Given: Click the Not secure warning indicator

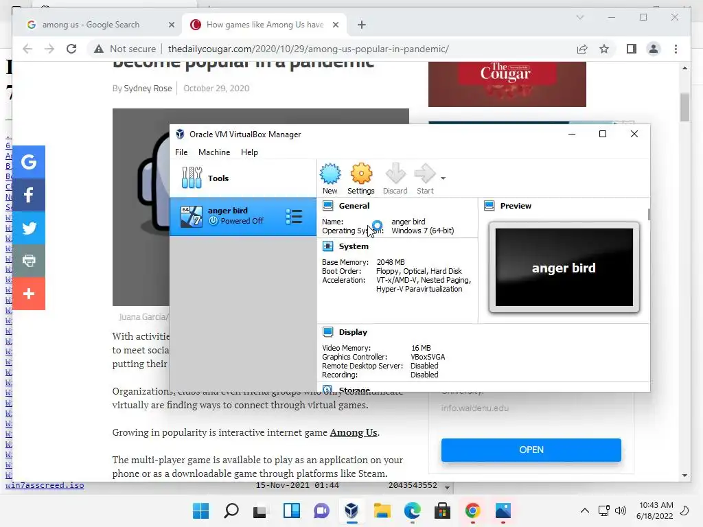Looking at the screenshot, I should tap(125, 49).
